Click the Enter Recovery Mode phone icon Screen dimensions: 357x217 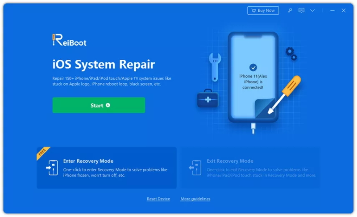pyautogui.click(x=52, y=168)
